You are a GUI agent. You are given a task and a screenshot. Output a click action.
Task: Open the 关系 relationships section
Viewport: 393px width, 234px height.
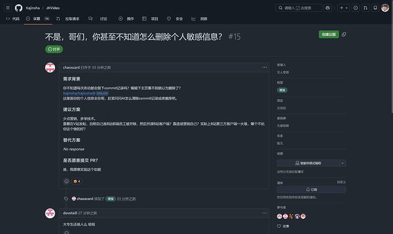coord(280,136)
